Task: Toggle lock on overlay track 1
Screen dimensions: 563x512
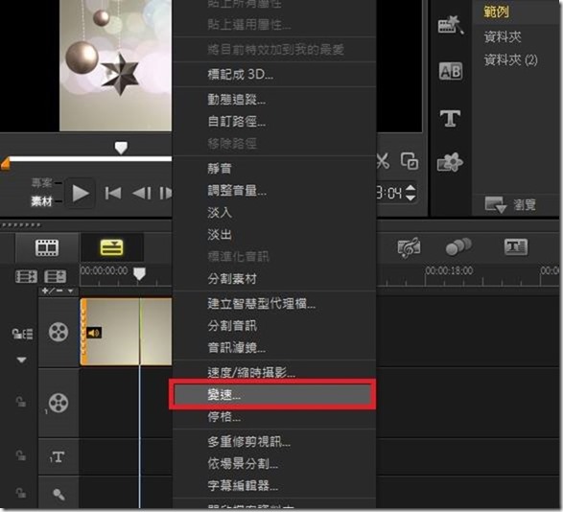Action: coord(21,402)
